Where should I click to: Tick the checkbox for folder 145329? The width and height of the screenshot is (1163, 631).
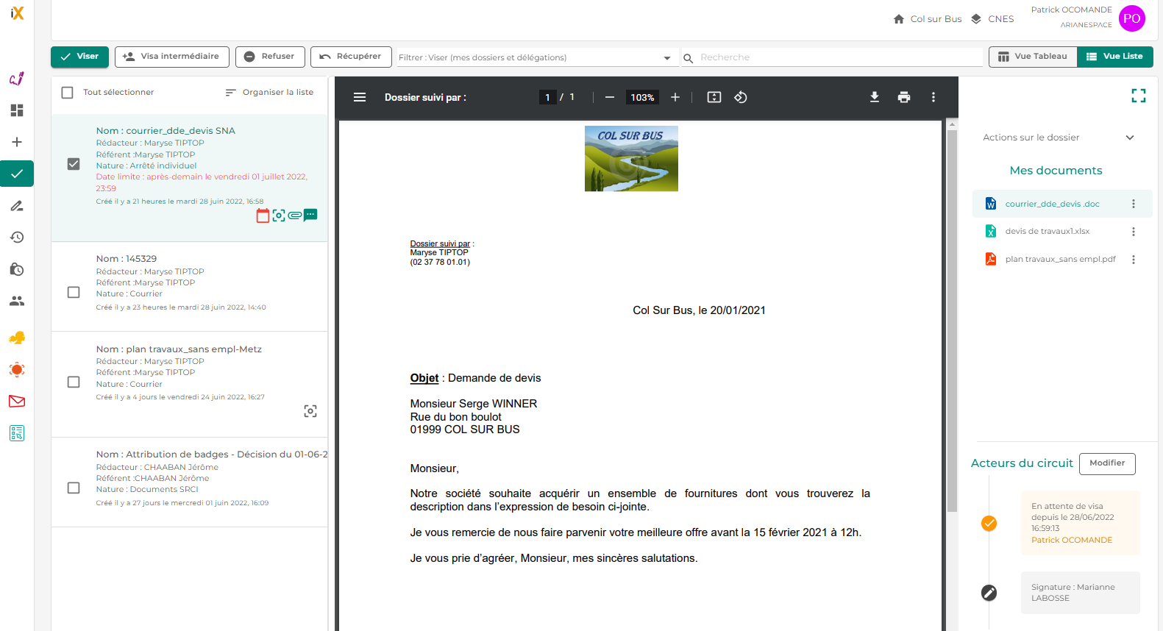point(74,292)
